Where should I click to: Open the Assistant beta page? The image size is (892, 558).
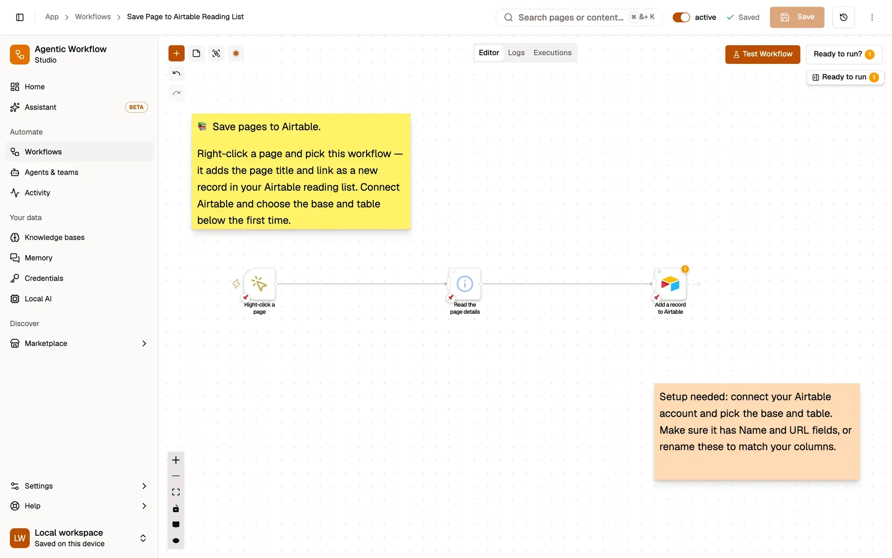[79, 107]
